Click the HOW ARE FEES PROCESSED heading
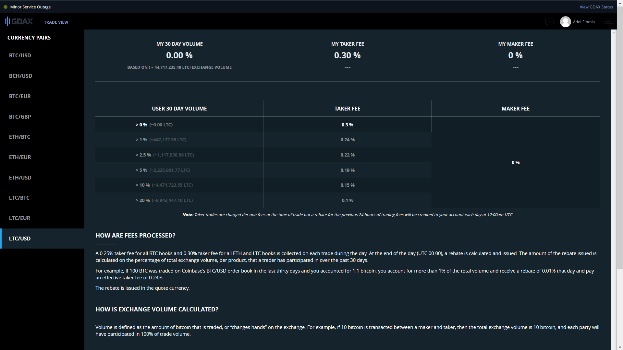Viewport: 623px width, 350px height. click(x=136, y=236)
